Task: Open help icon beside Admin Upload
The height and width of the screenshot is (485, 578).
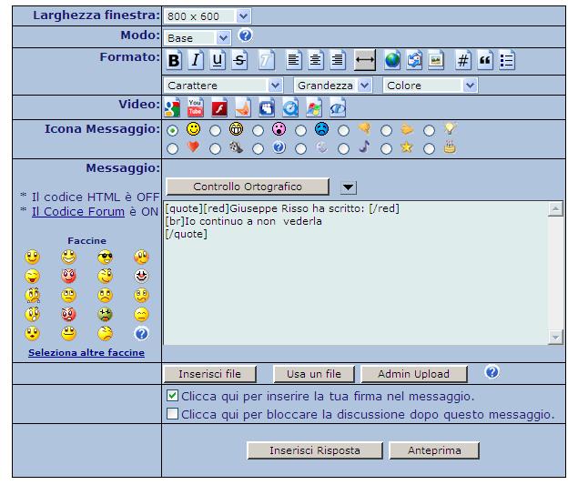Action: tap(492, 372)
